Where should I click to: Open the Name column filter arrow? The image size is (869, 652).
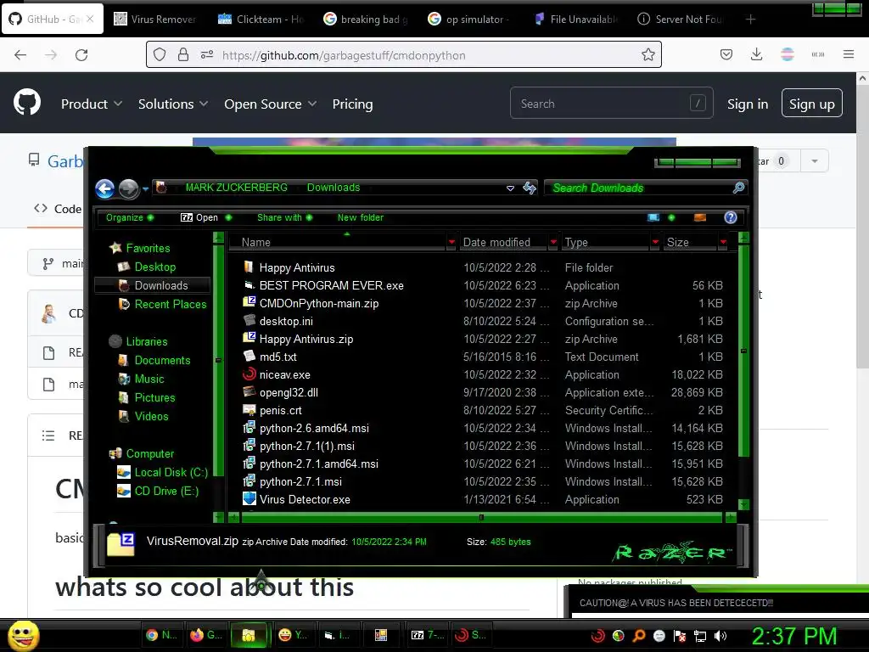pos(451,242)
